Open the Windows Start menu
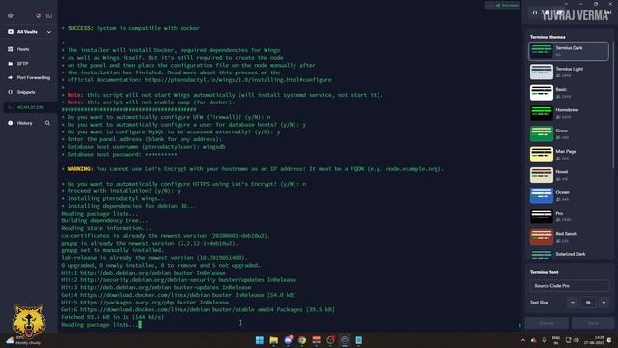Image resolution: width=618 pixels, height=348 pixels. (260, 340)
